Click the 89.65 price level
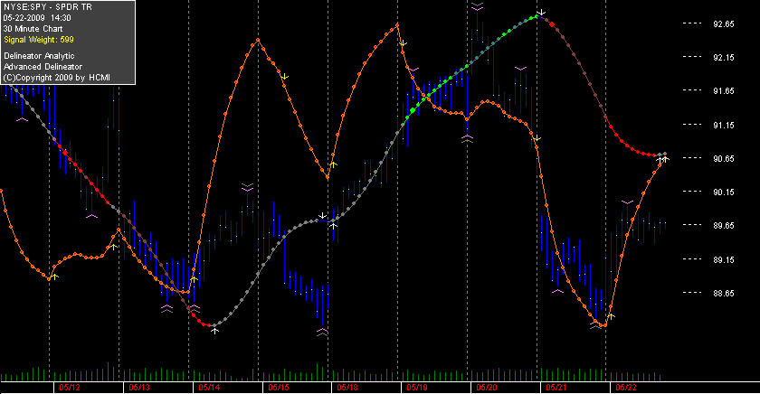This screenshot has height=394, width=760. click(723, 226)
